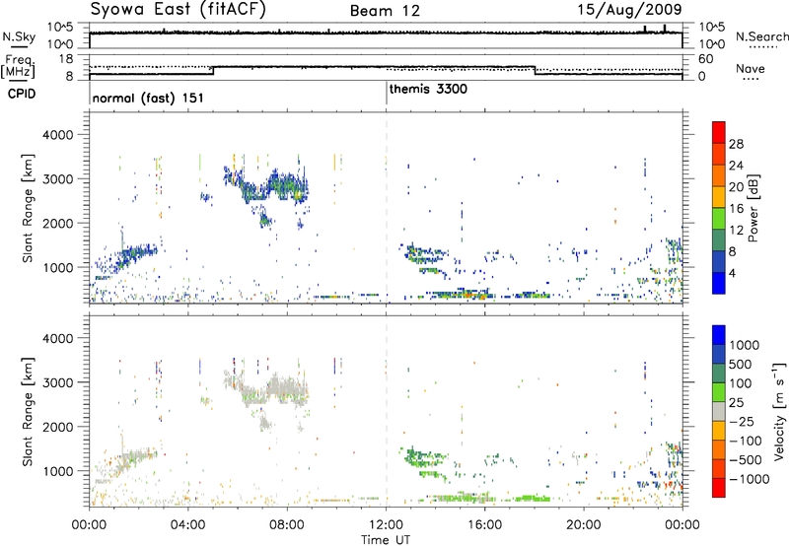Click the '16:00' time axis label
The image size is (789, 546).
click(484, 525)
